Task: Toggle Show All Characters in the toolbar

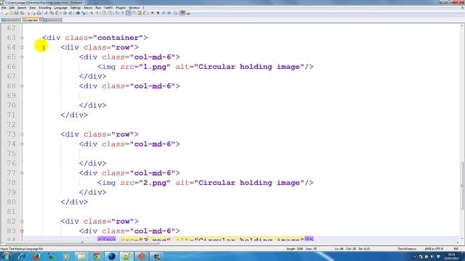Action: click(x=123, y=13)
